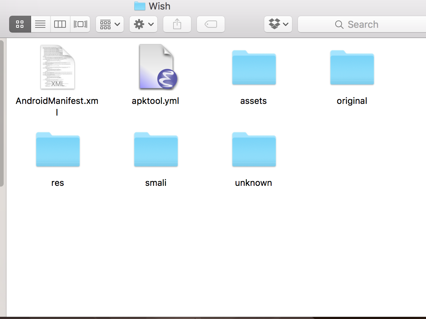
Task: Select the original folder icon
Action: 352,68
